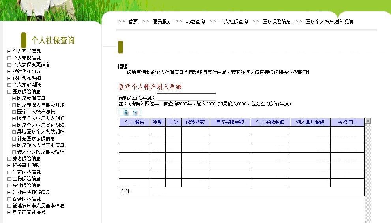391x223 pixels.
Task: Select 转入个人医疗缴费情况 in the sidebar
Action: click(x=41, y=152)
